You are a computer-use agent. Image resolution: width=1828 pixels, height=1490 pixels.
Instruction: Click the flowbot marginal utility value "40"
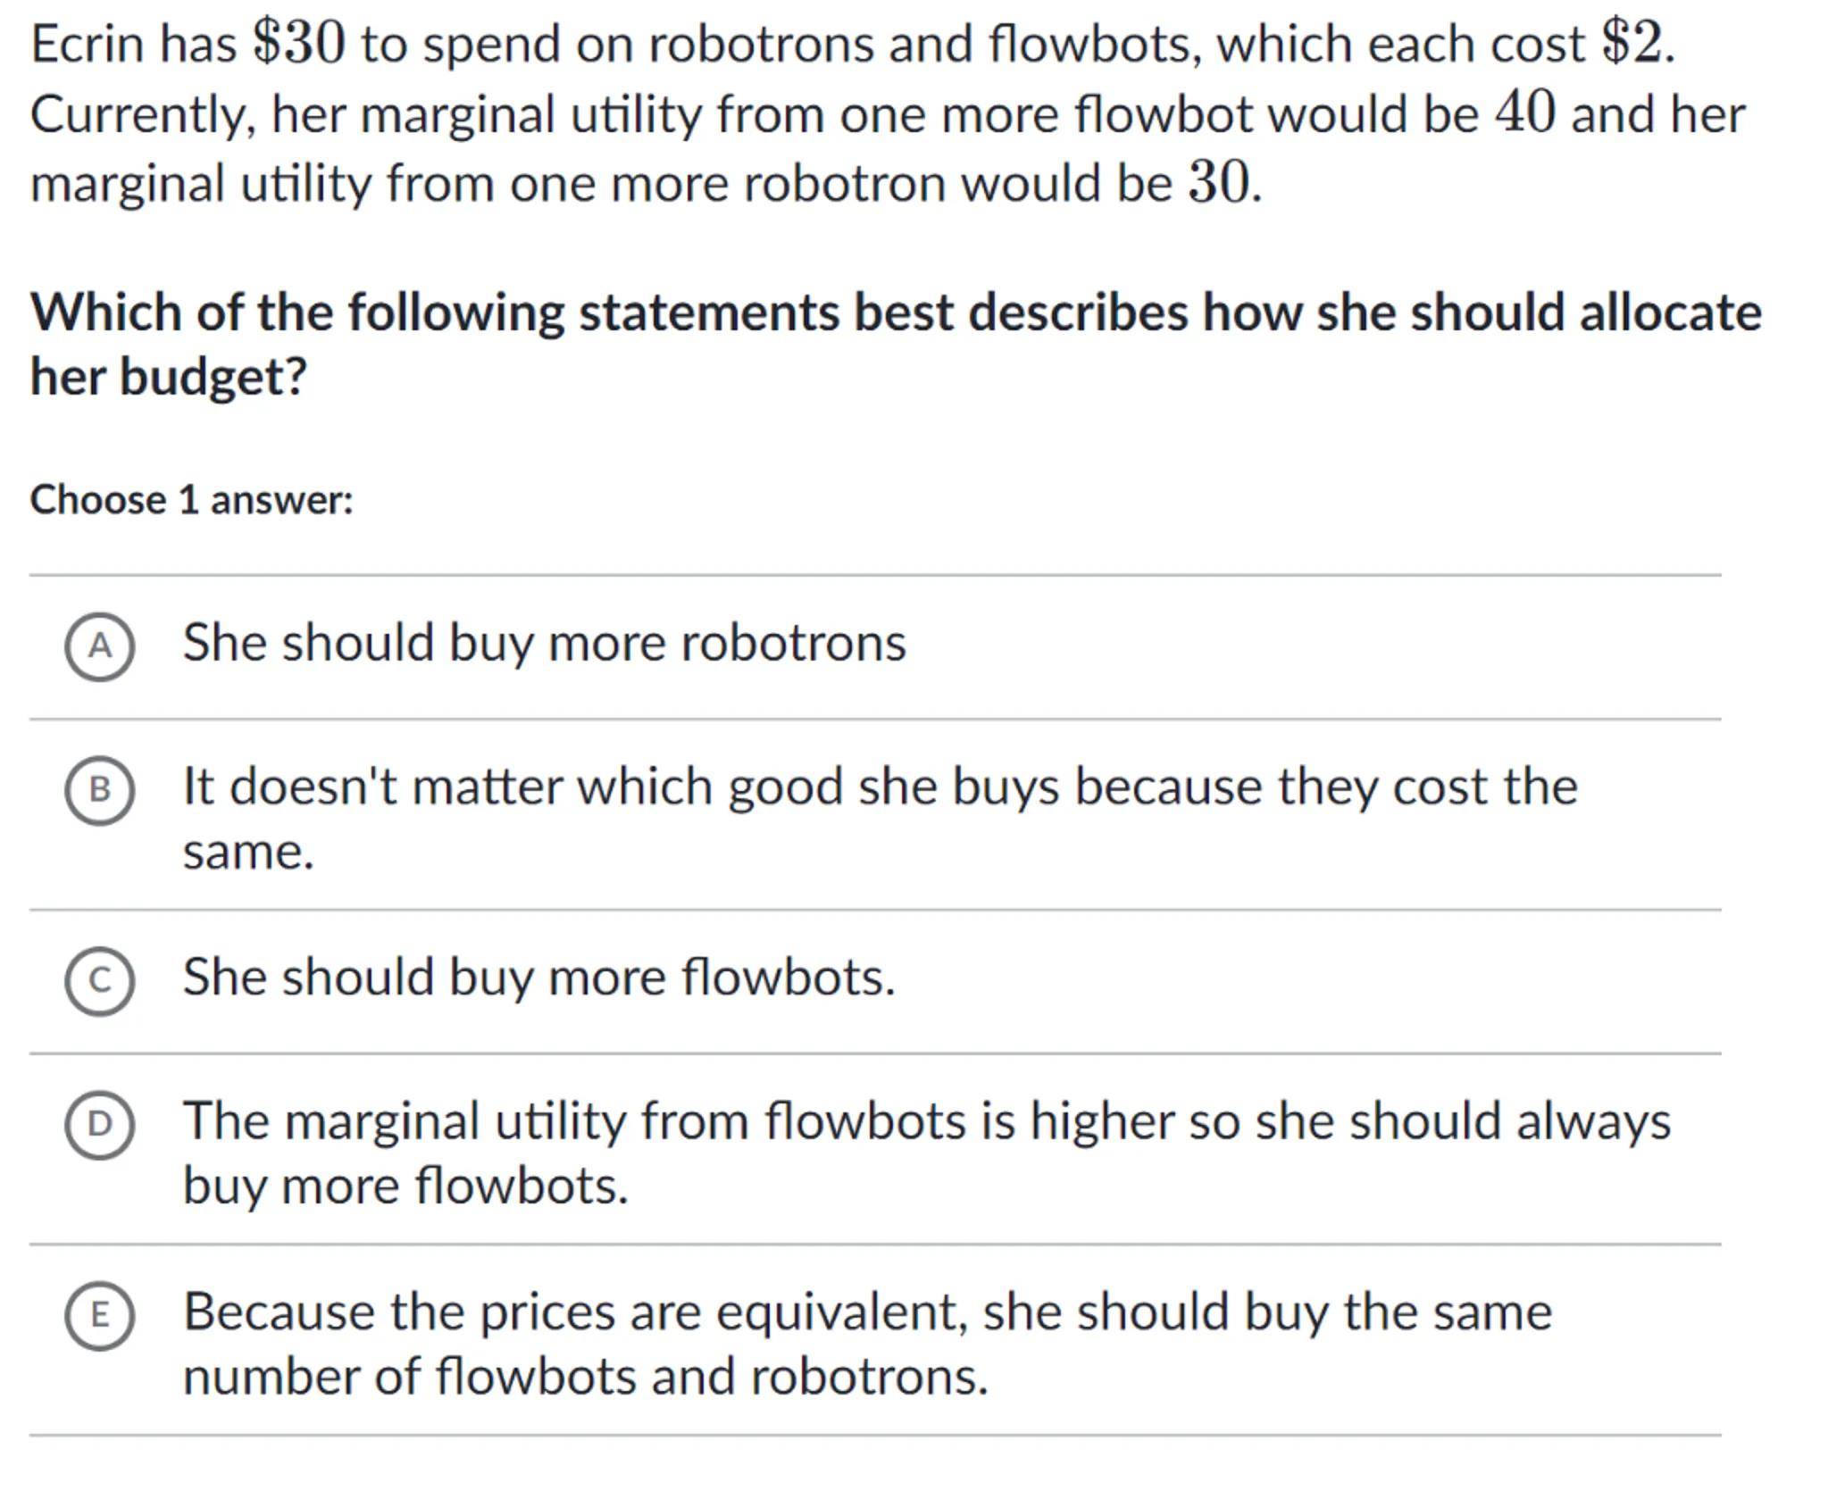[1525, 113]
